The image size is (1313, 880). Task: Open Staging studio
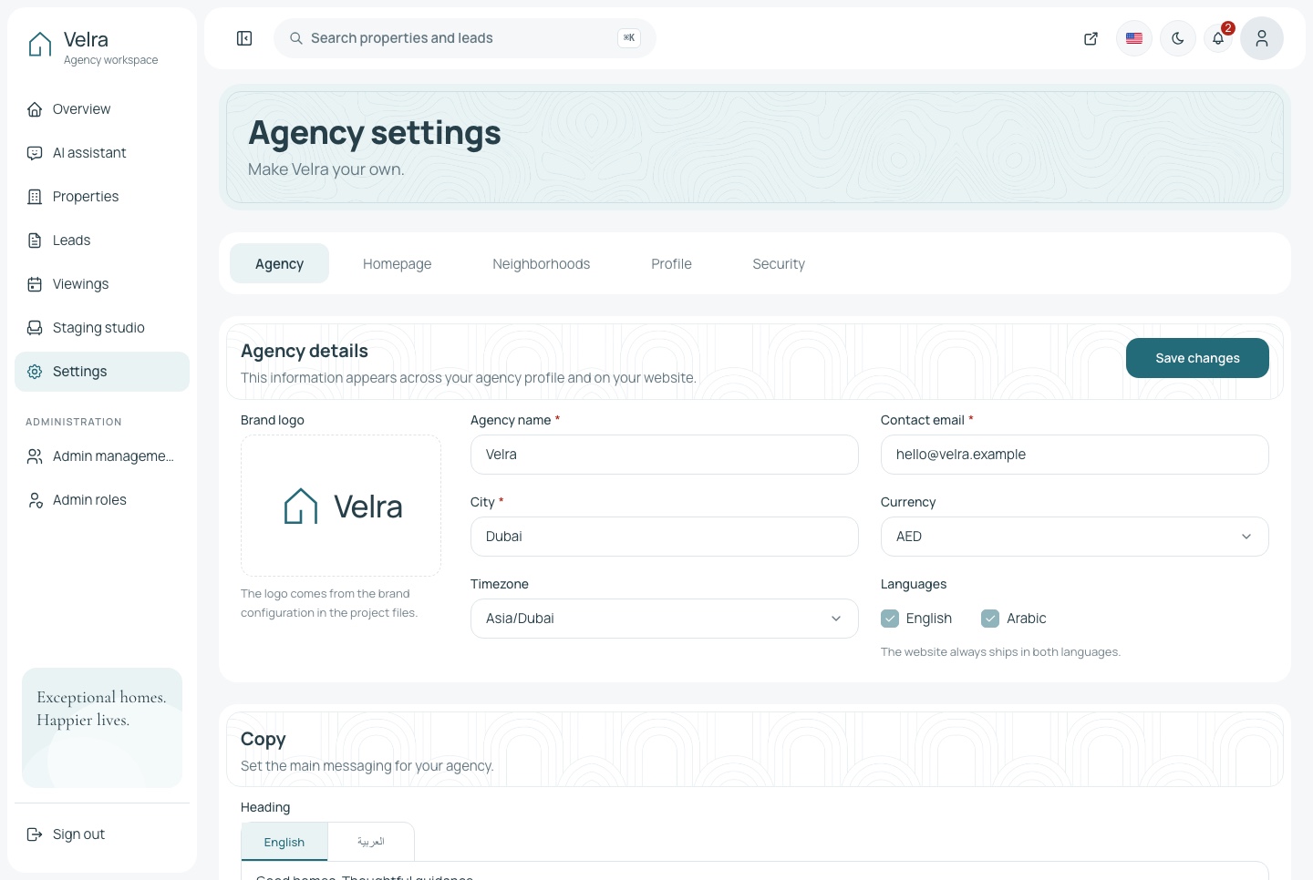click(x=102, y=328)
